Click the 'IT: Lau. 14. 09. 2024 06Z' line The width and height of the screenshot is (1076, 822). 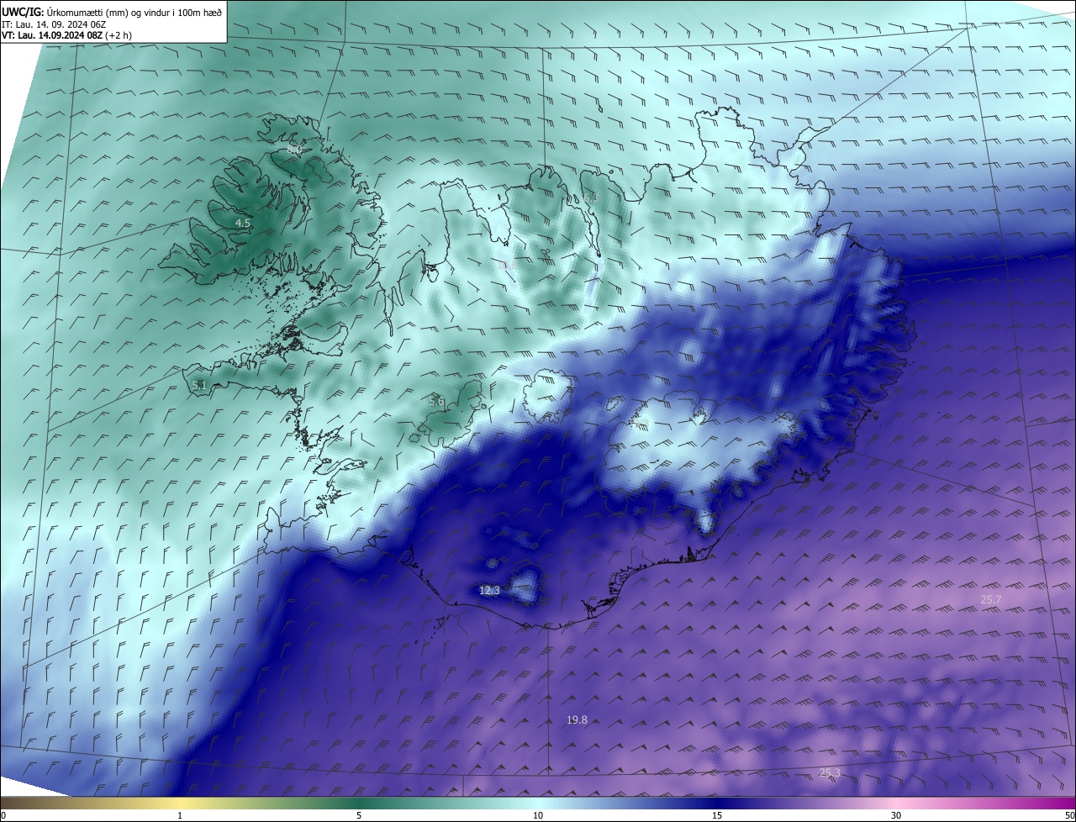coord(52,24)
